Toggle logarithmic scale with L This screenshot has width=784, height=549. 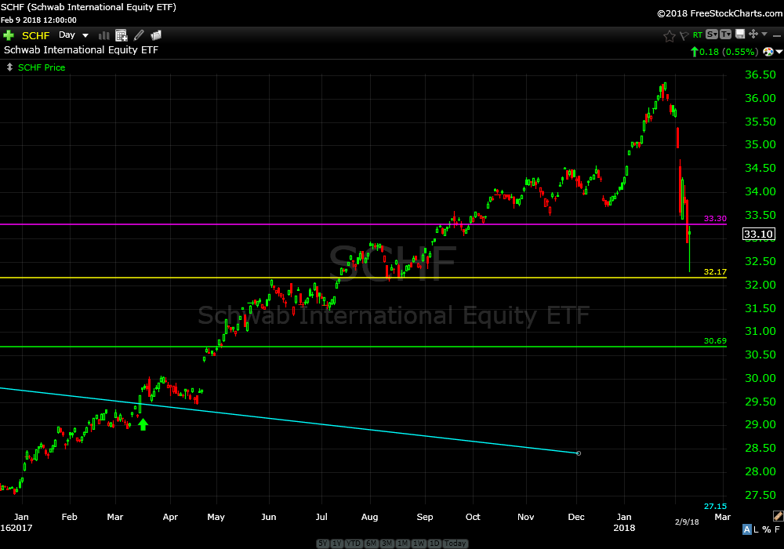coord(757,530)
